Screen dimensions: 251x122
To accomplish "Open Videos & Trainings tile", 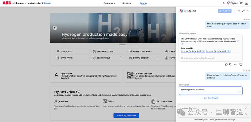I will 144,52.
